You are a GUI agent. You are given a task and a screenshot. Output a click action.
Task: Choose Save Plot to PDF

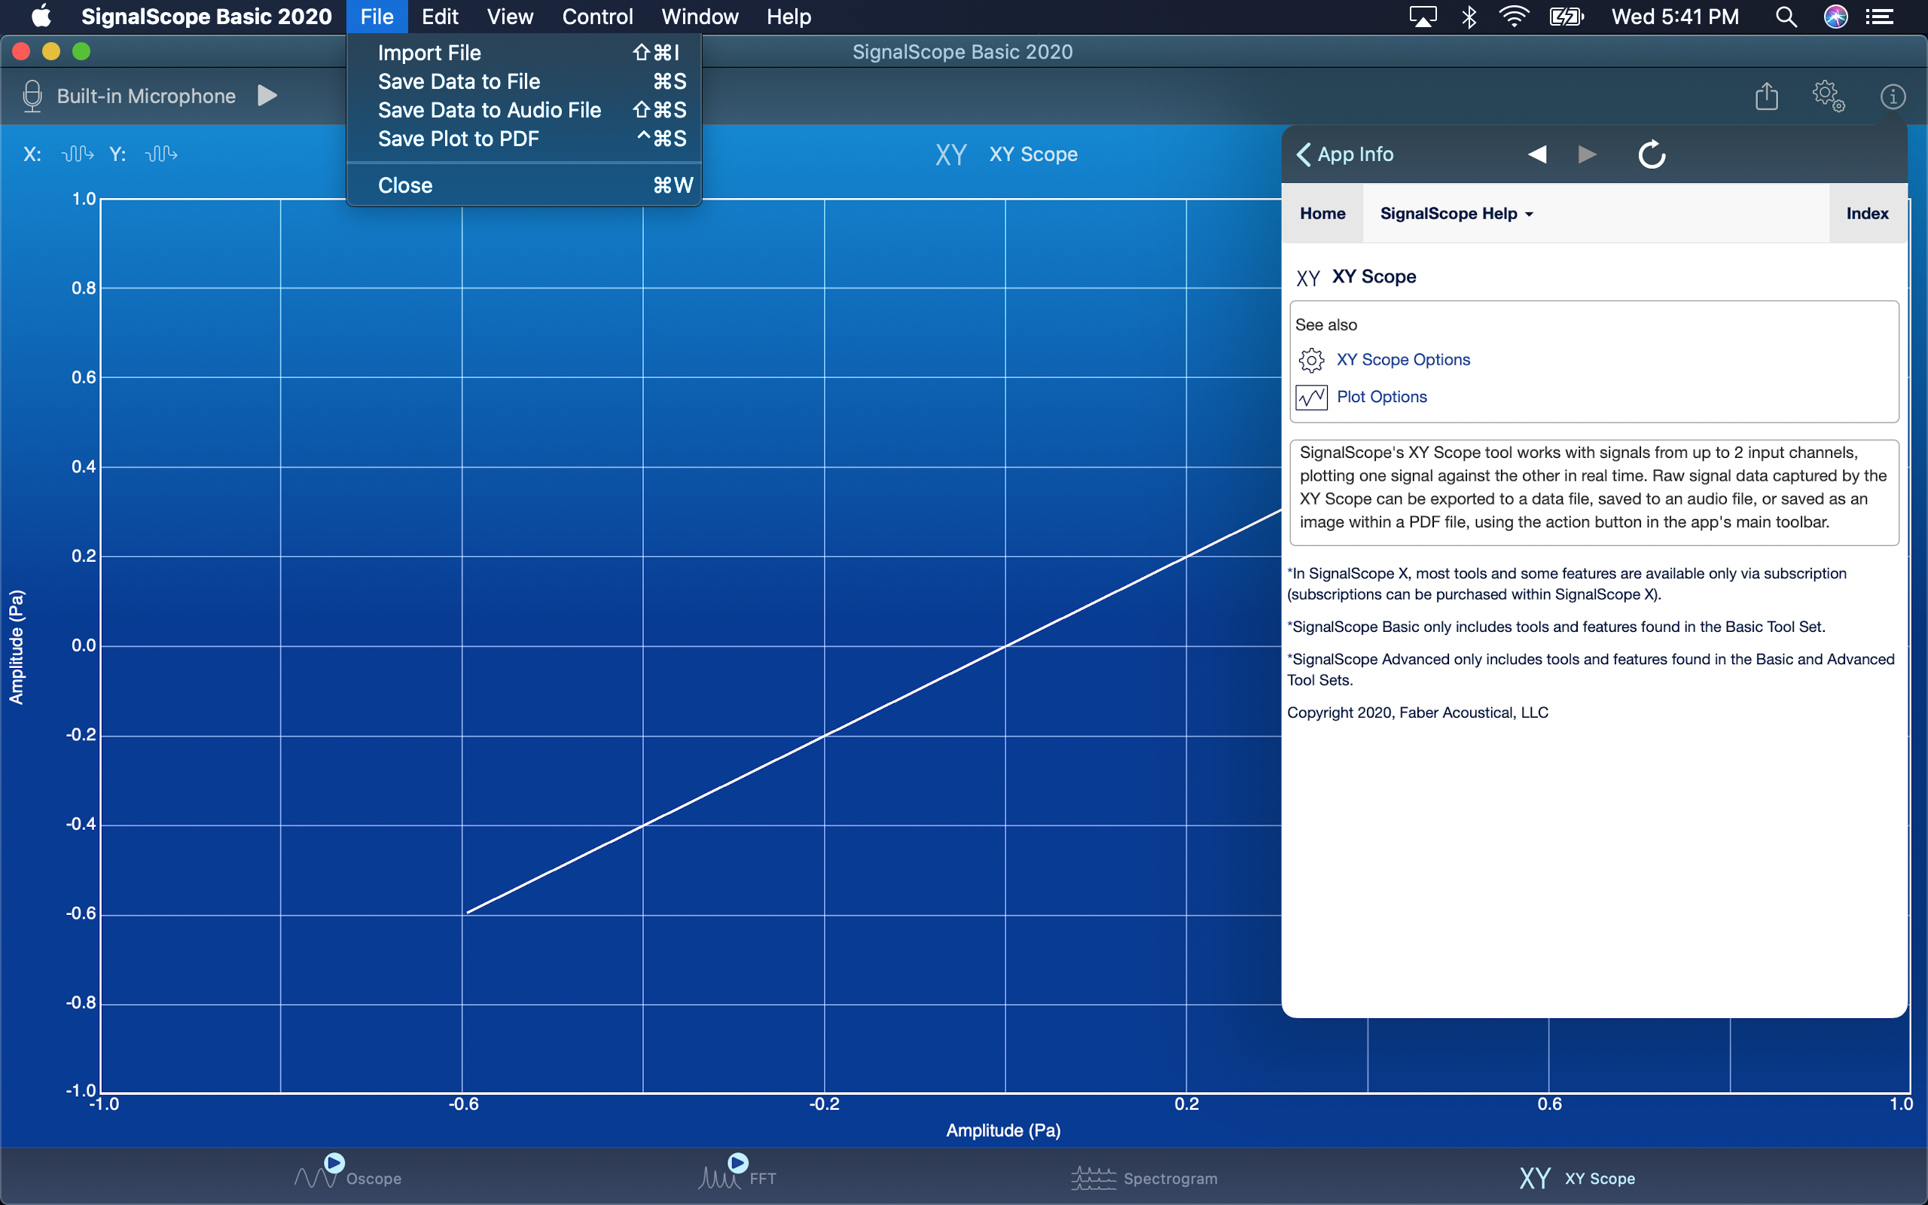(524, 139)
